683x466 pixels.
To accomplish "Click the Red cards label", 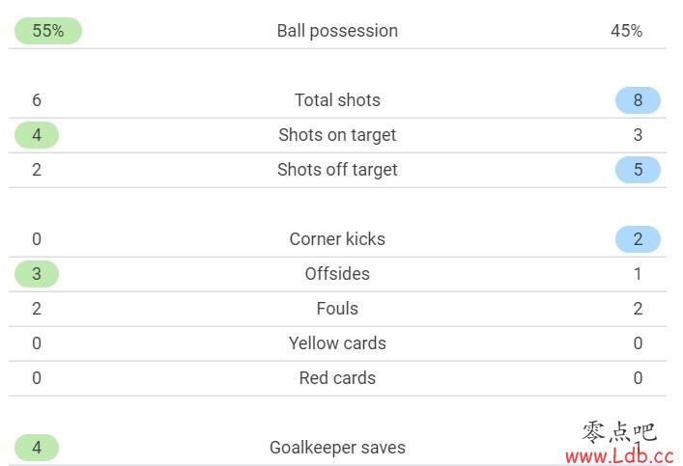I will [x=337, y=378].
